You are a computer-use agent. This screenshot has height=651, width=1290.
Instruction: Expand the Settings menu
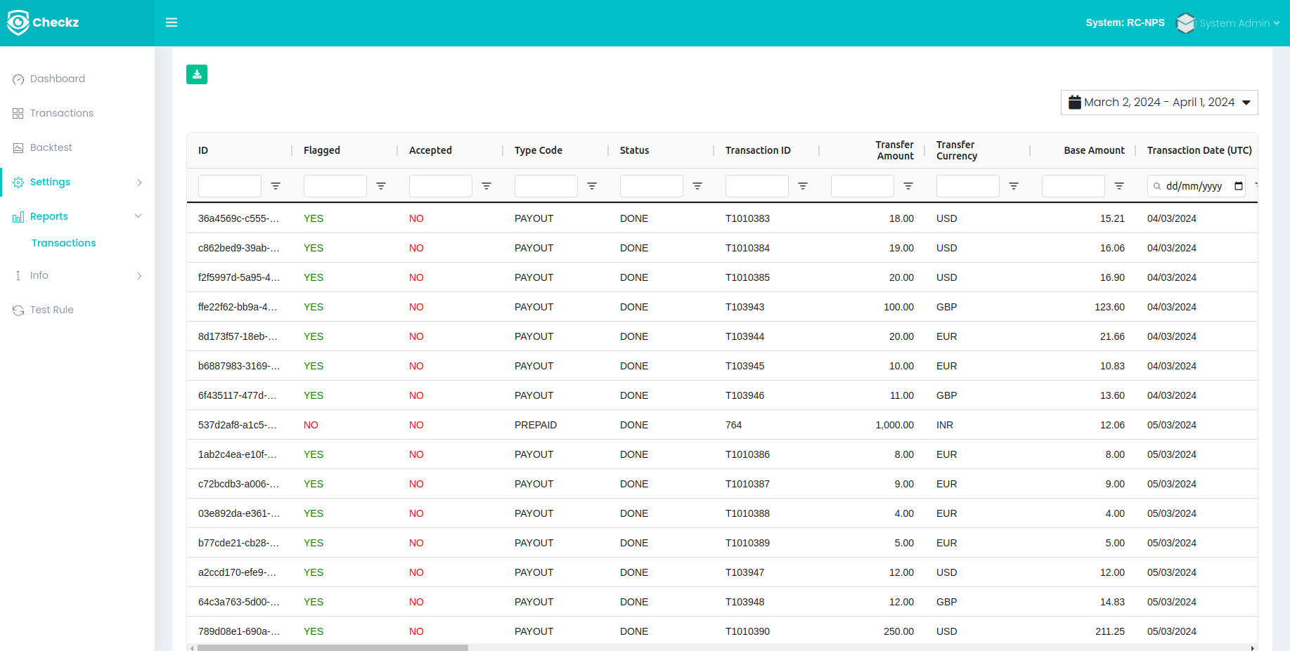click(77, 182)
